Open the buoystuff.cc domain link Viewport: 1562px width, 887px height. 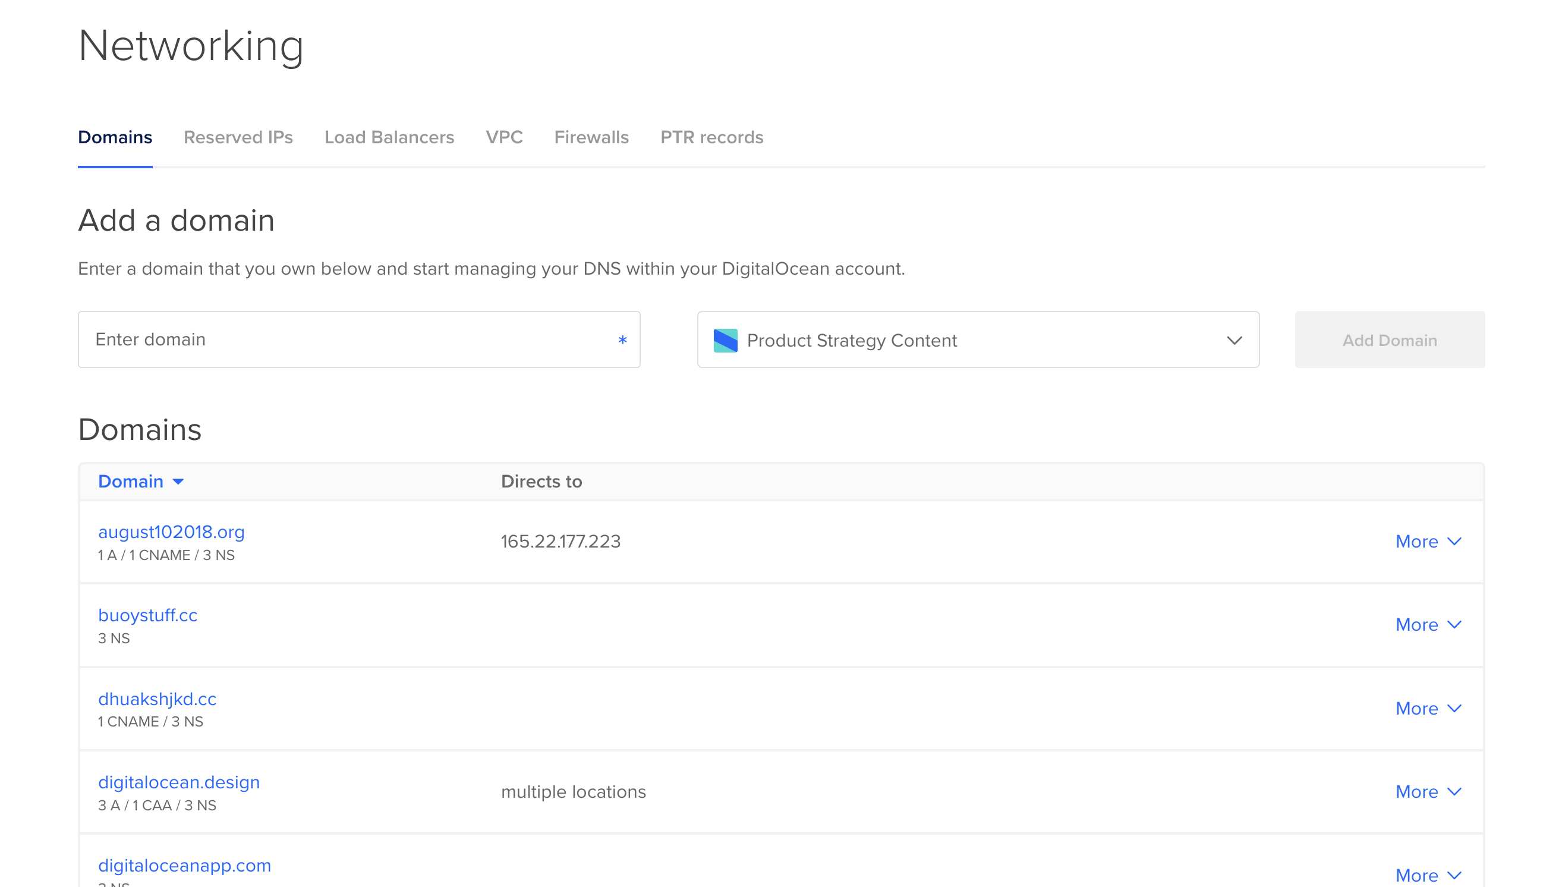pyautogui.click(x=148, y=615)
